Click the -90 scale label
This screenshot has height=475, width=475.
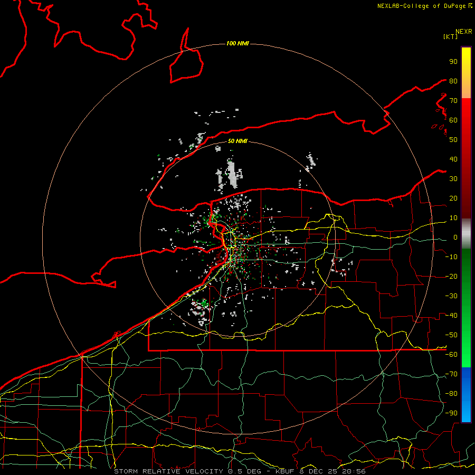coord(451,413)
